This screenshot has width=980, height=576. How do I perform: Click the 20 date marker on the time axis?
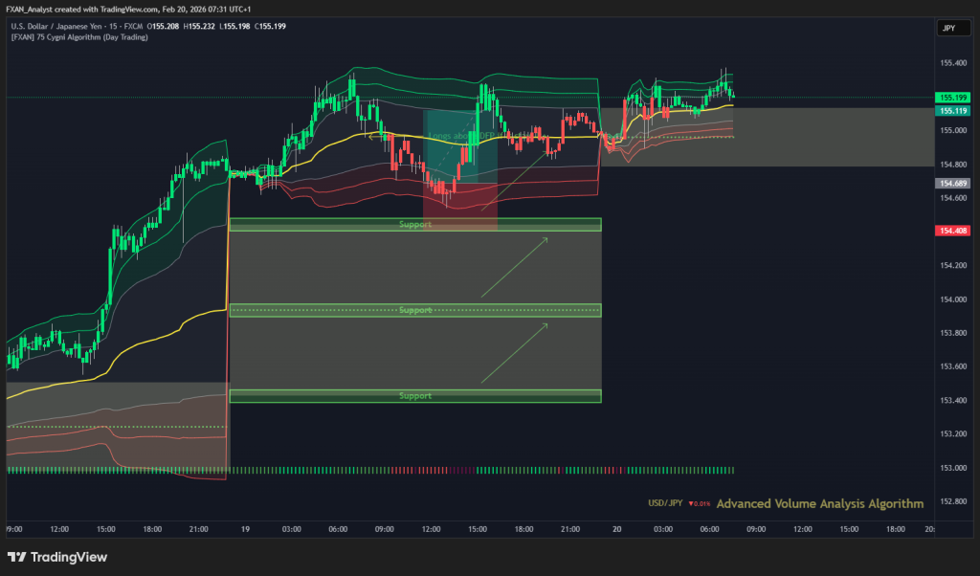[617, 528]
